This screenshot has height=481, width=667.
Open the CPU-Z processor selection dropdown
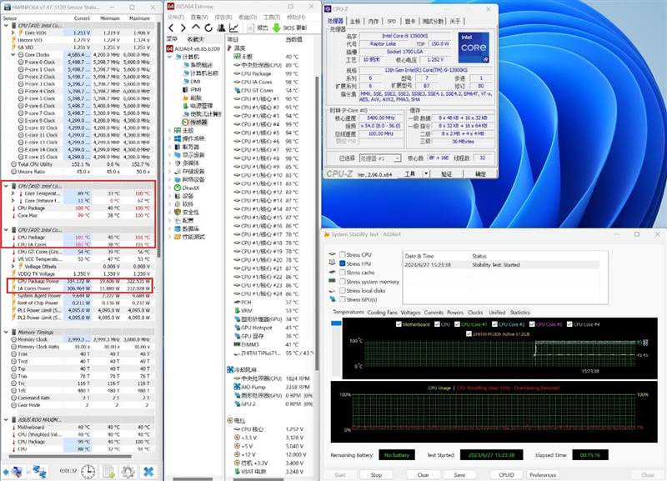pyautogui.click(x=379, y=158)
